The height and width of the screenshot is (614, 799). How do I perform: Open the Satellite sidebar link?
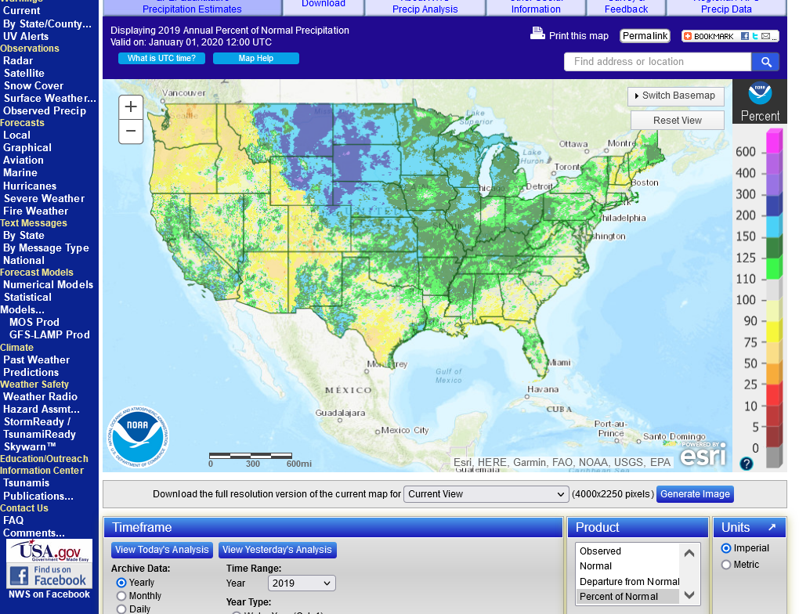click(x=24, y=74)
